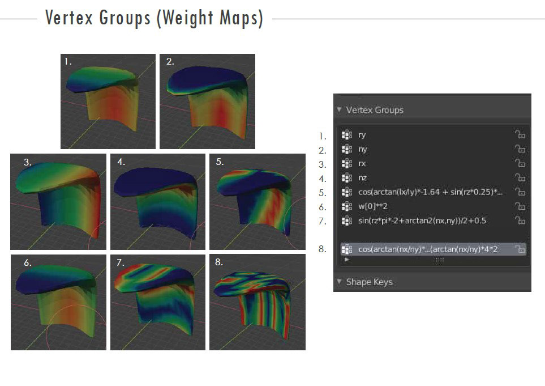Click the group icon beside cos(arctan(lx/ly) entry
Screen dimensions: 545x386
coord(346,192)
